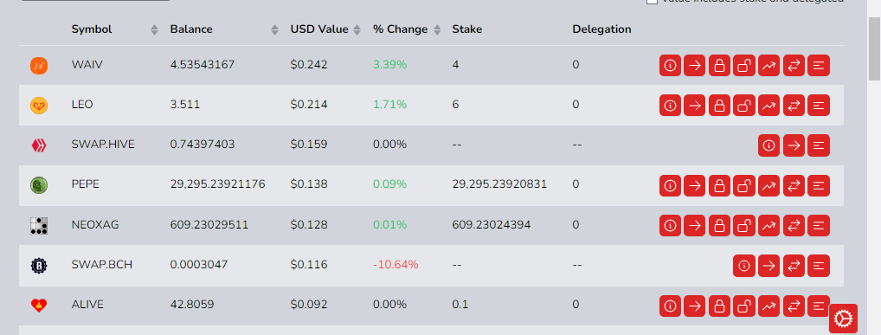Show SWAP.BCH token info
Screen dimensions: 881x335
click(x=744, y=266)
